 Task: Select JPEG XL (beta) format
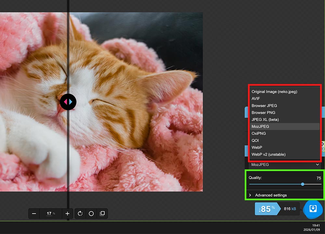pos(285,119)
